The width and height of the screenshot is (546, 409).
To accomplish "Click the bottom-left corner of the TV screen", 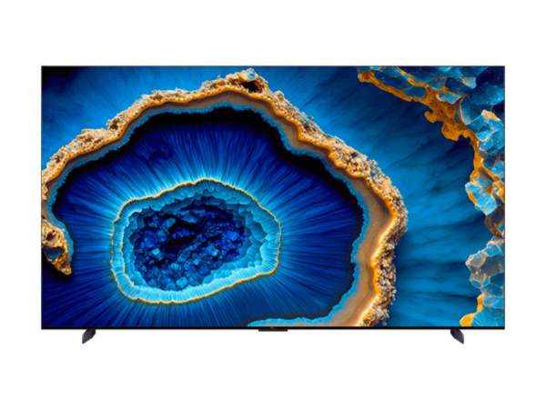I will pyautogui.click(x=44, y=324).
